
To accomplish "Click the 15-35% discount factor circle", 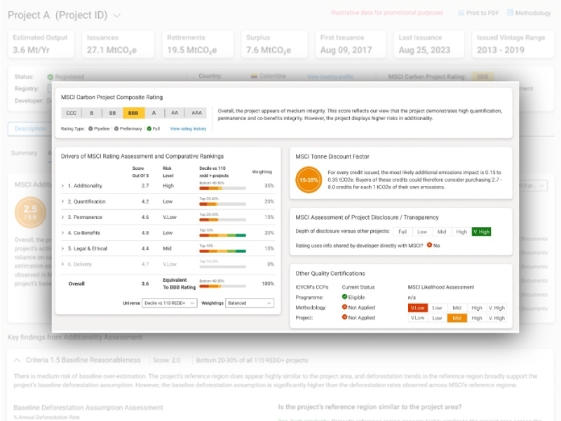I will point(309,180).
